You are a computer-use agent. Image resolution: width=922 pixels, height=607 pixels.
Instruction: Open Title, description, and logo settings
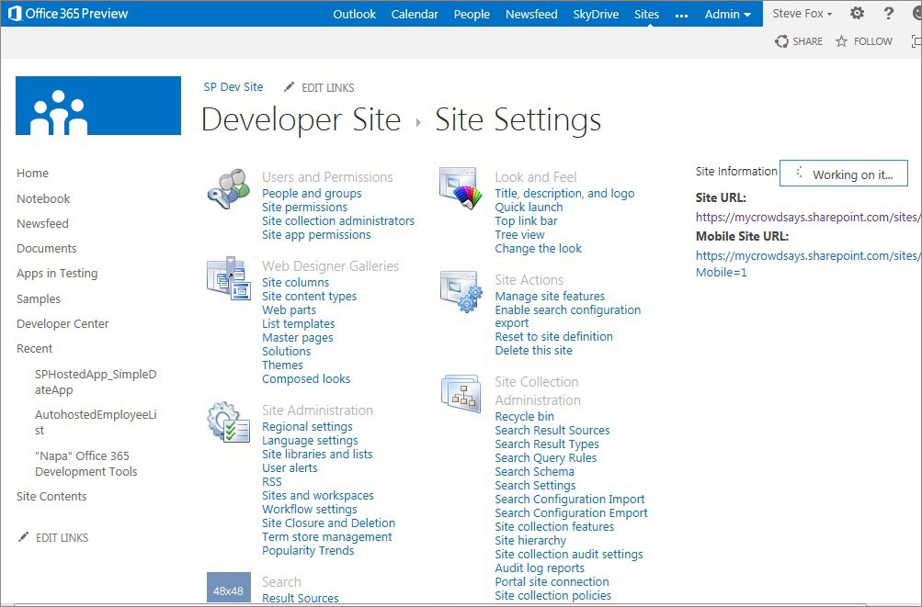pyautogui.click(x=564, y=194)
